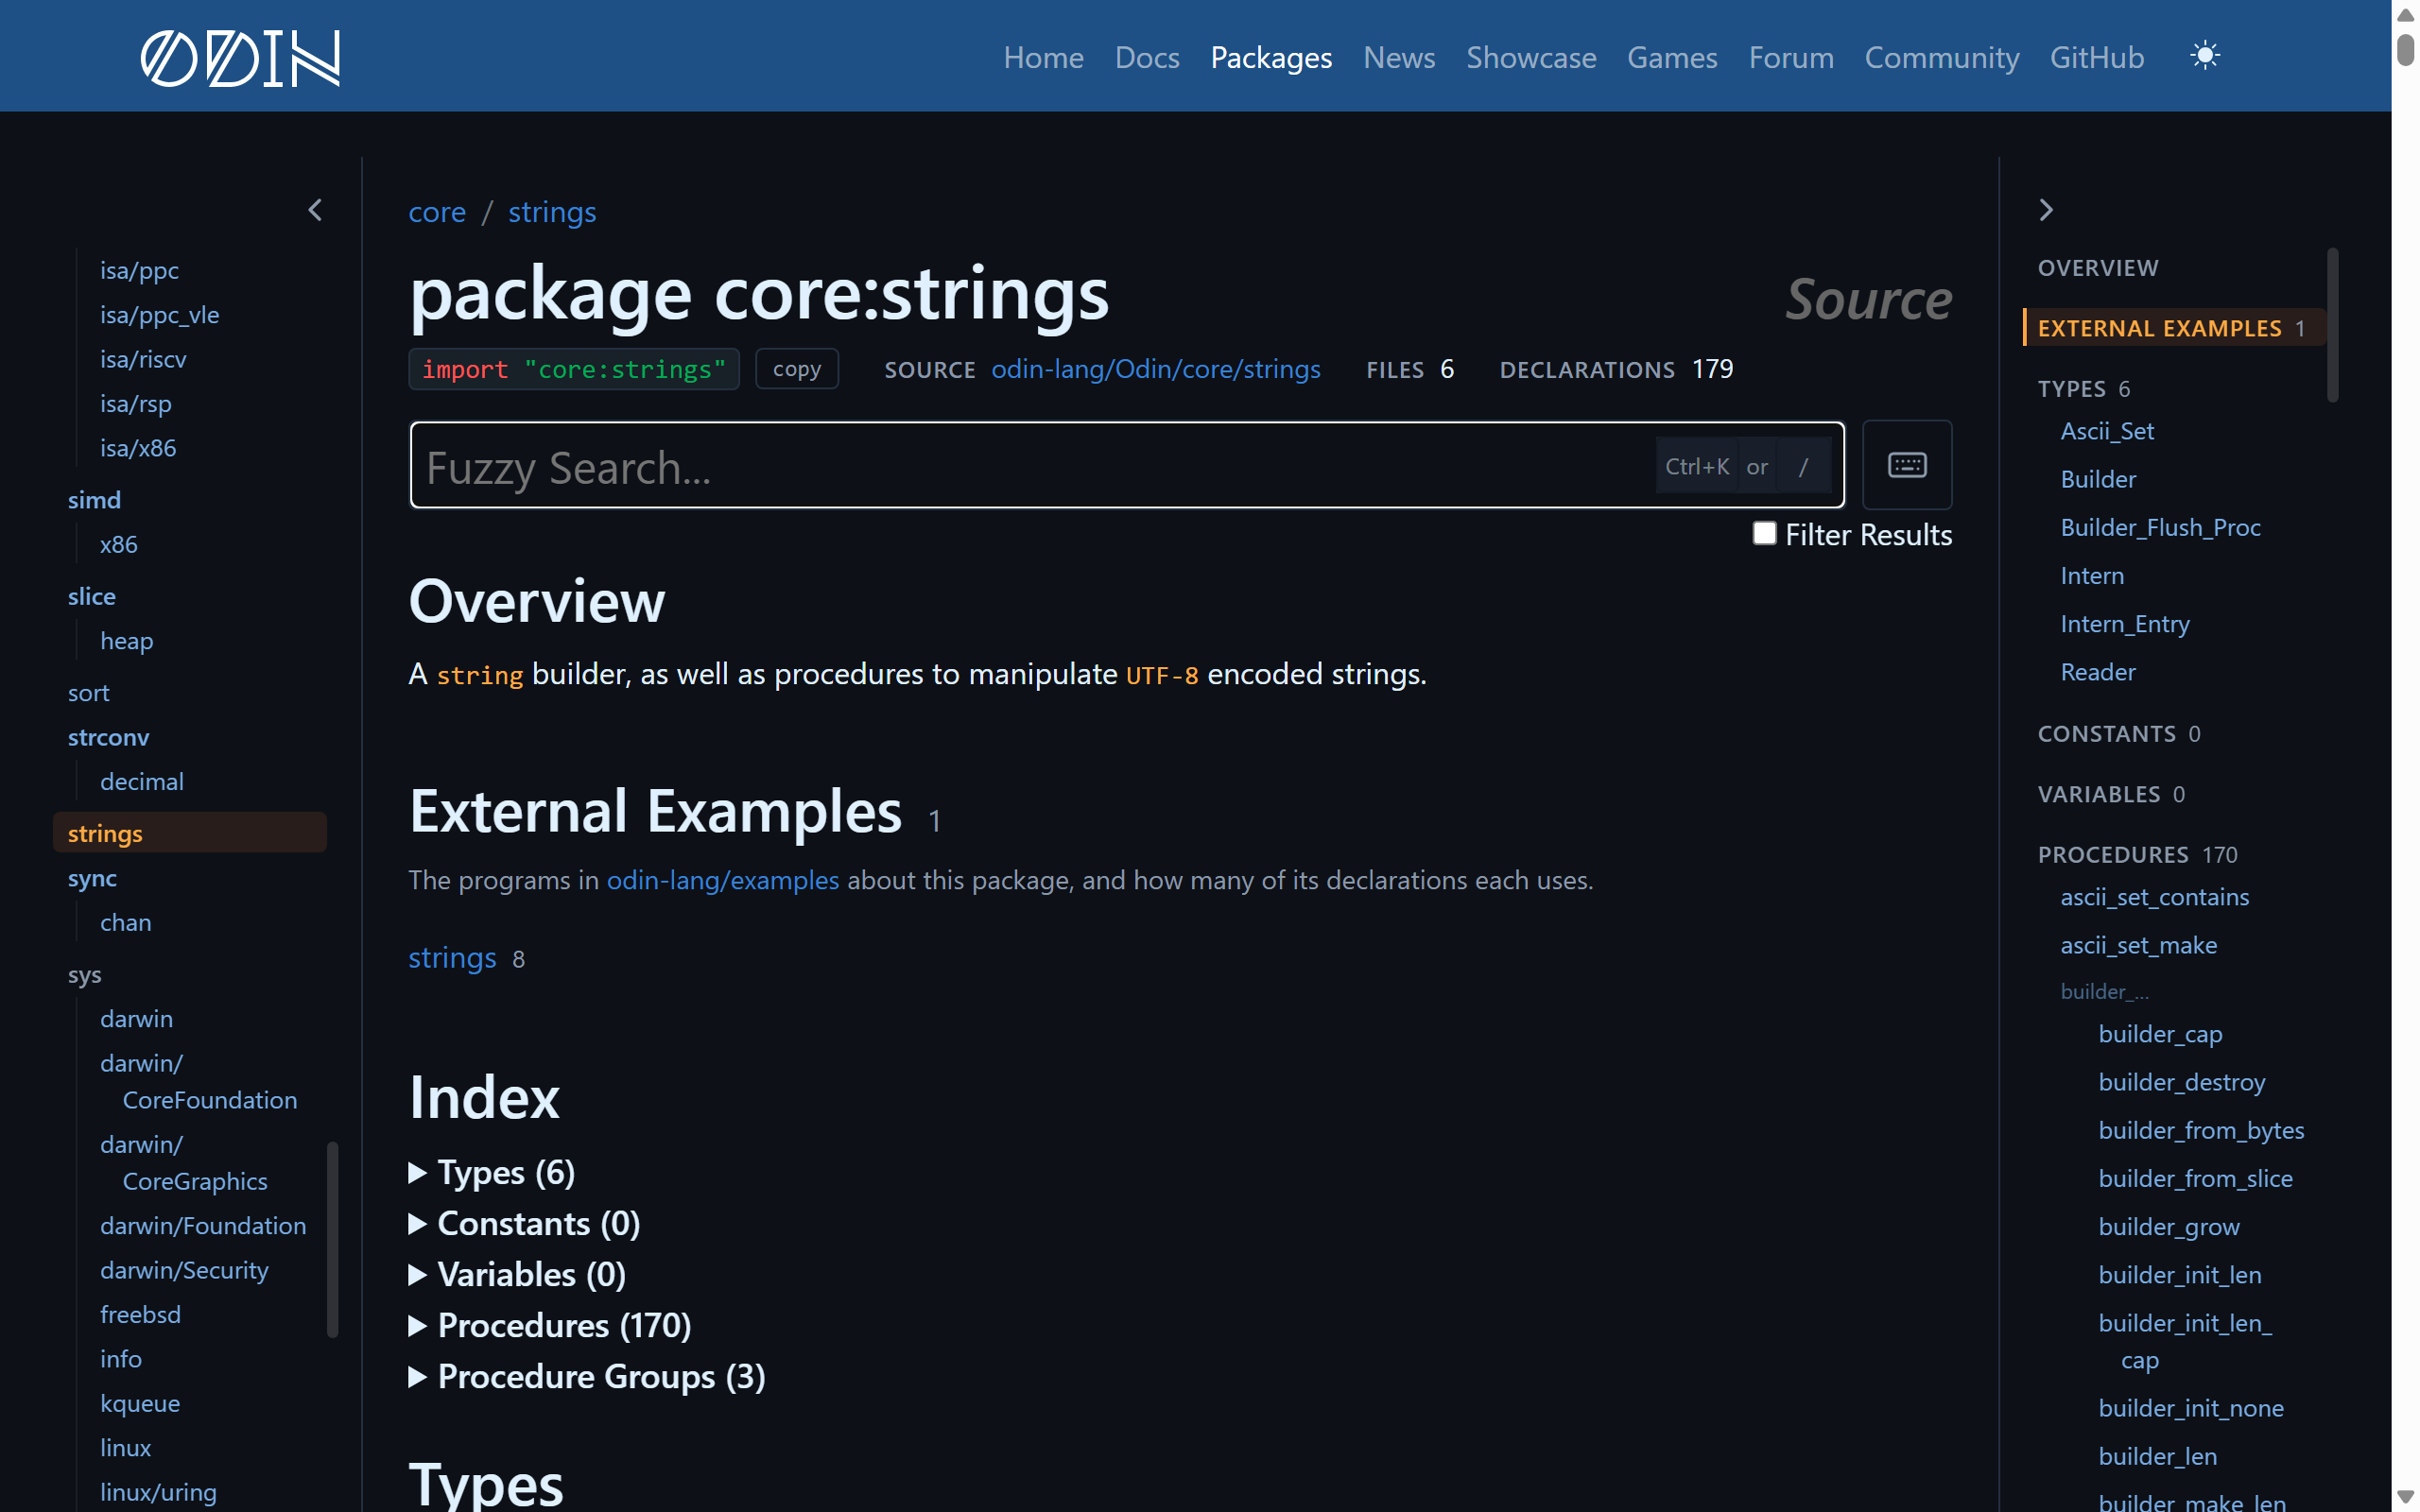This screenshot has height=1512, width=2420.
Task: Select isa/x86 in left sidebar
Action: (138, 447)
